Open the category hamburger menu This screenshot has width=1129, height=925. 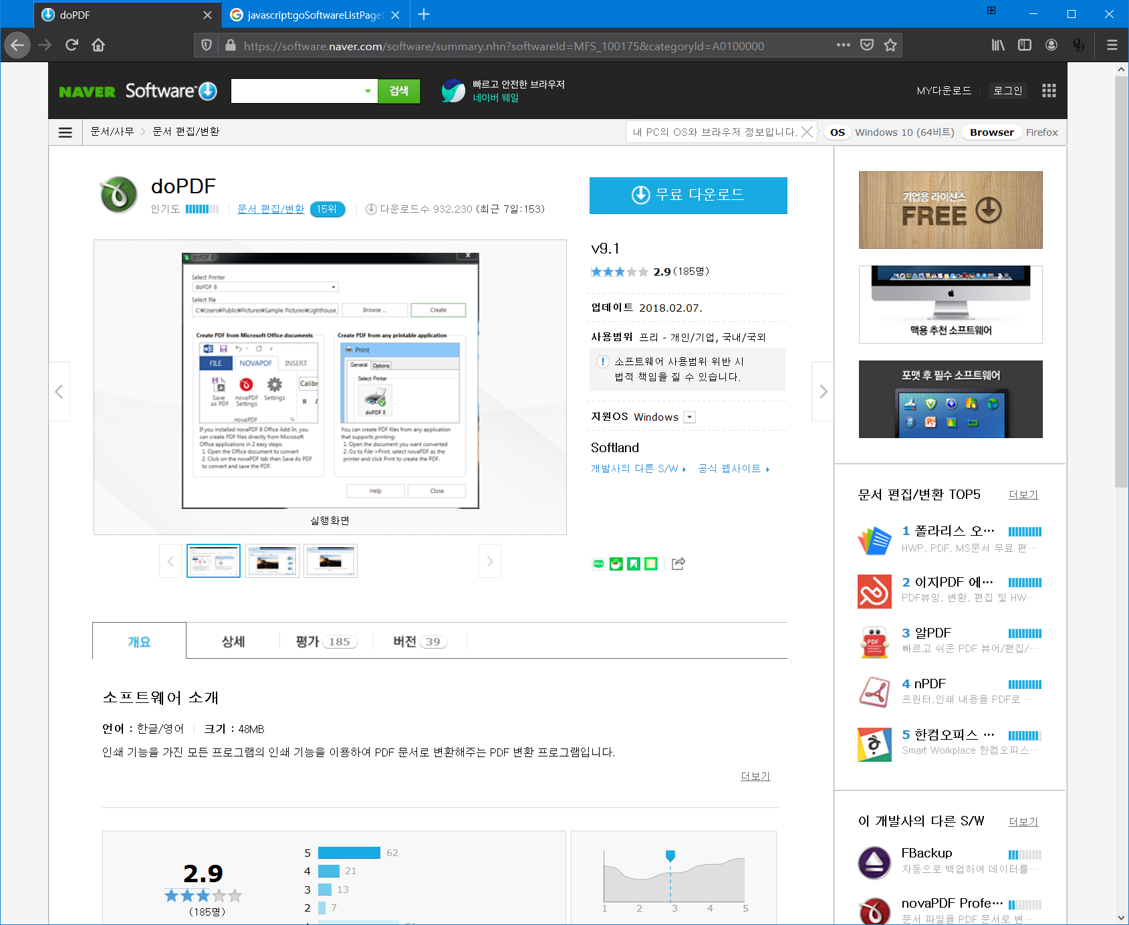(66, 132)
